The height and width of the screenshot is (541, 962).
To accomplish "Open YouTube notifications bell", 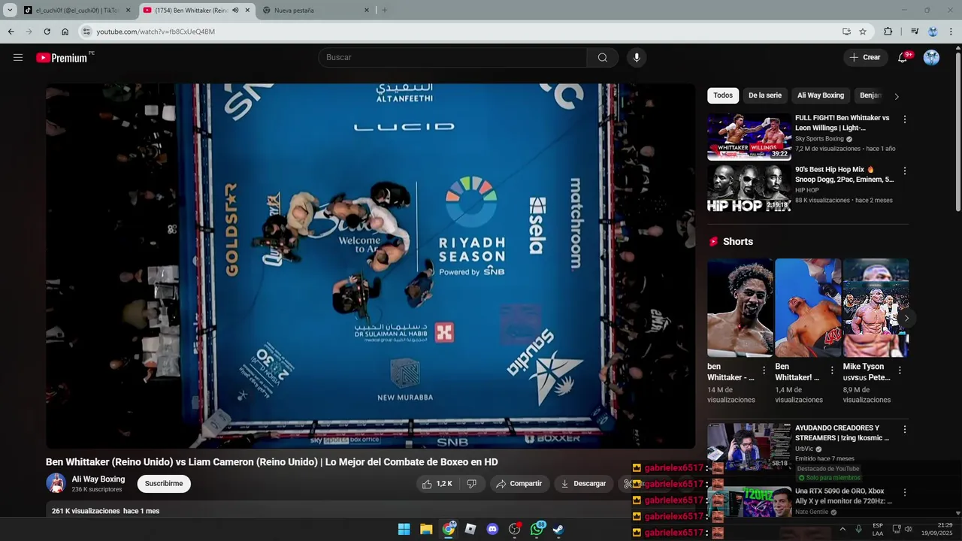I will tap(903, 57).
